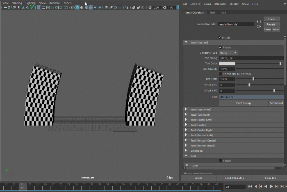Screen dimensions: 287x192
Task: Click the Font Dialog button
Action: tap(244, 103)
